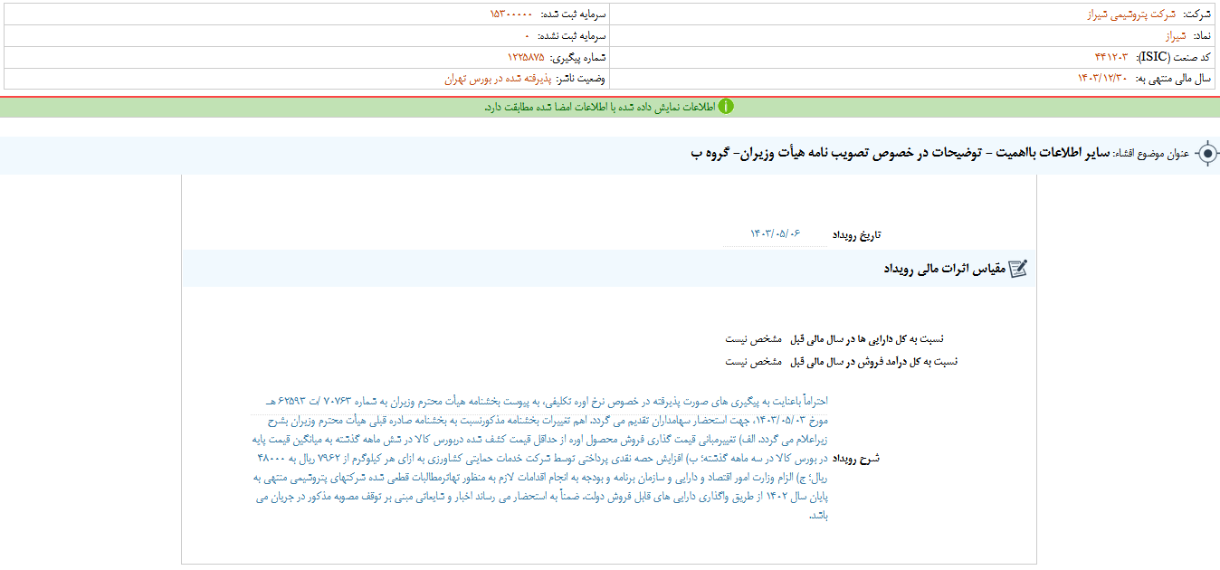Click the target icon beside the disclosure subject title

(x=1206, y=154)
